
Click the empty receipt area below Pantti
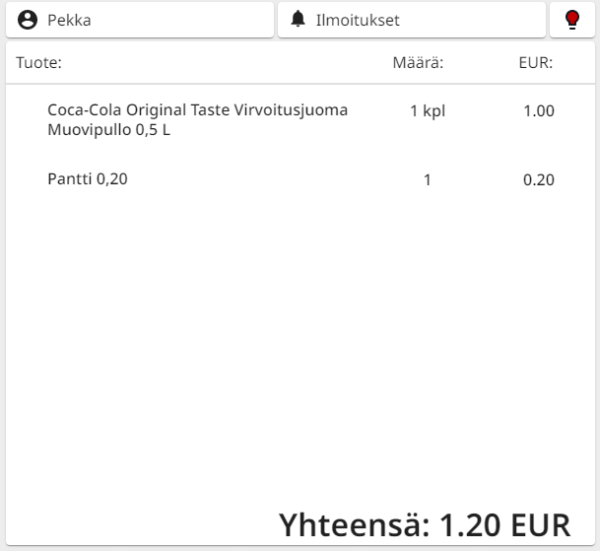296,345
